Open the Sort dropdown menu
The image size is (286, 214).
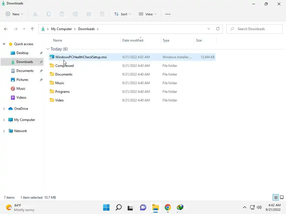pos(122,14)
